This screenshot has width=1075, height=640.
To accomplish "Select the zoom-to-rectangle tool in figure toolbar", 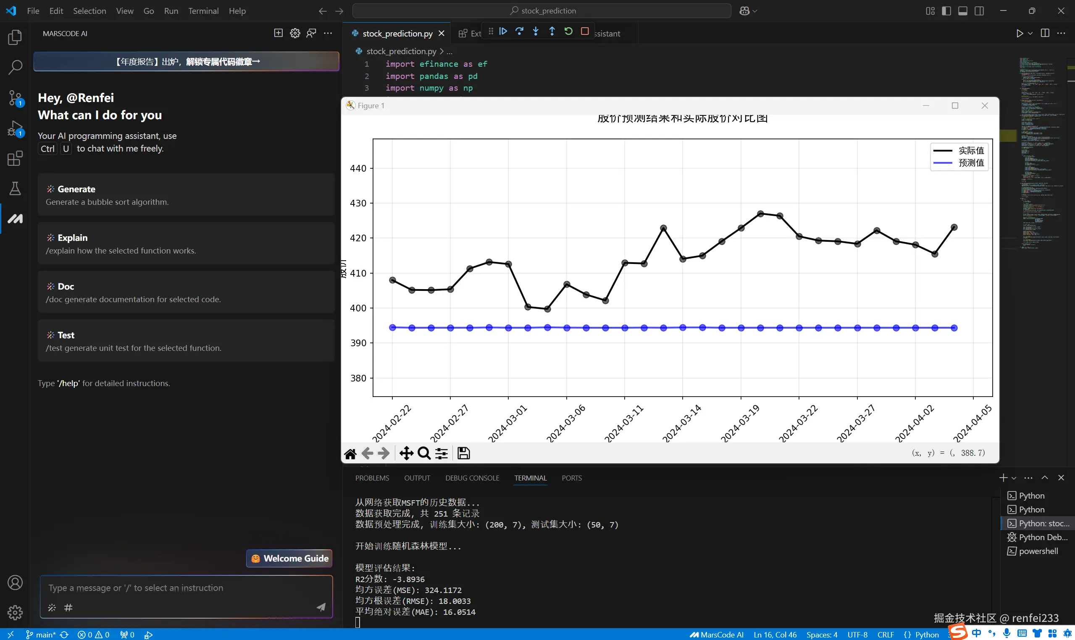I will 424,453.
